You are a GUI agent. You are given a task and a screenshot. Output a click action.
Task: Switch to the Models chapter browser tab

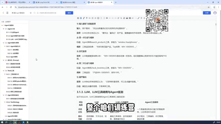[72, 2]
